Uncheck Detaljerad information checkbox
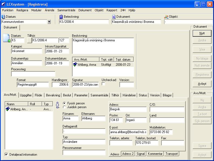Viewport: 214px width, 161px height. (6, 154)
